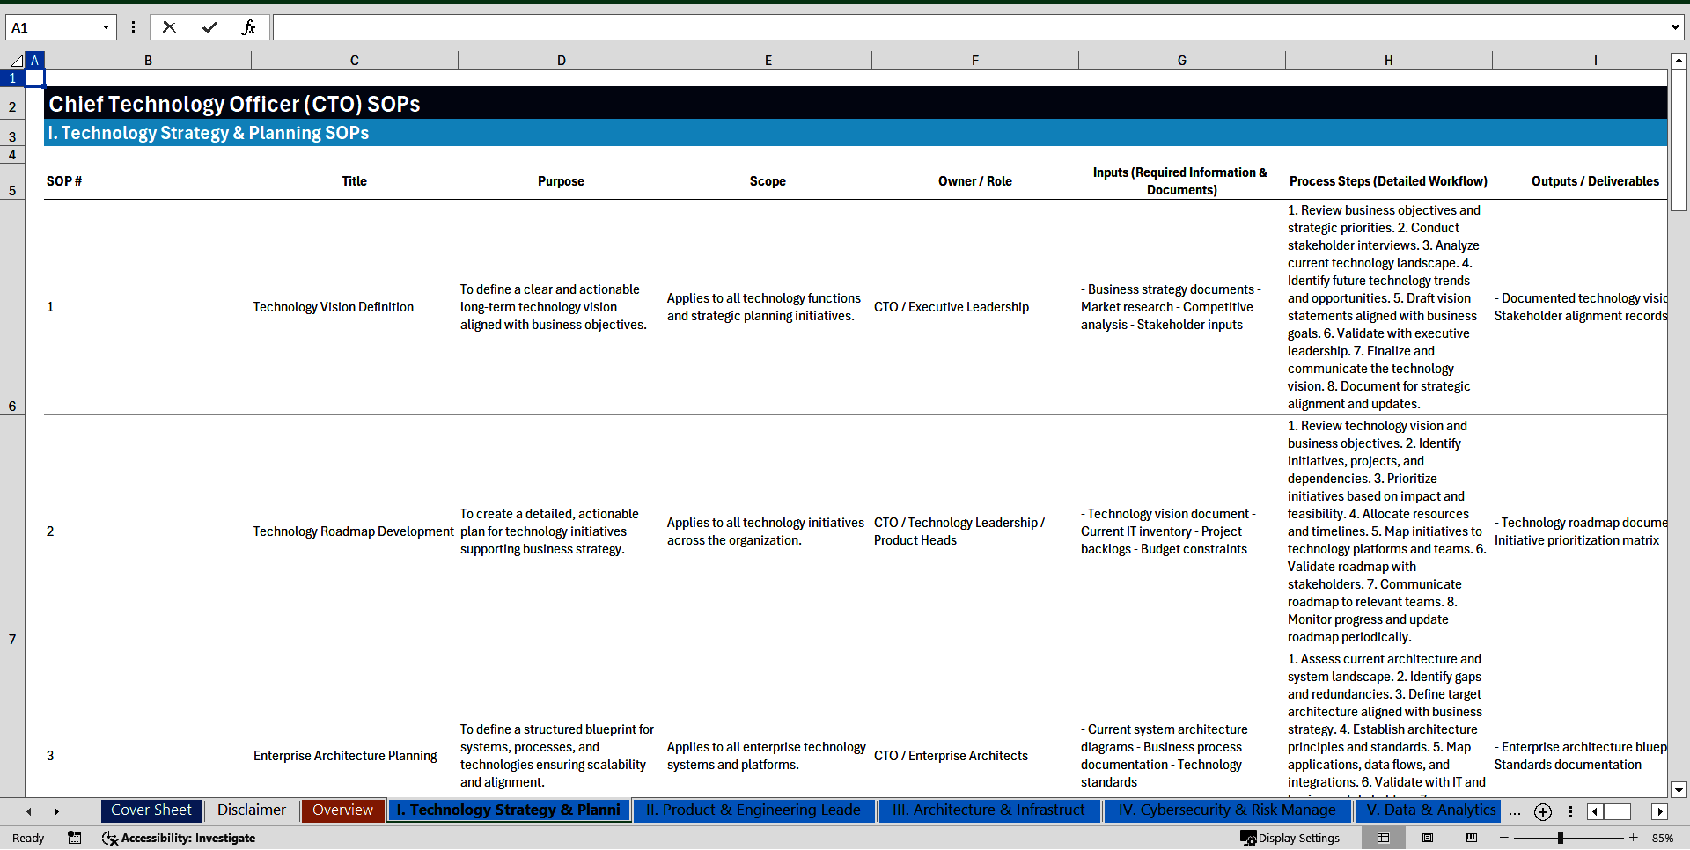The image size is (1690, 850).
Task: Click the Insert Function fx icon
Action: click(x=248, y=27)
